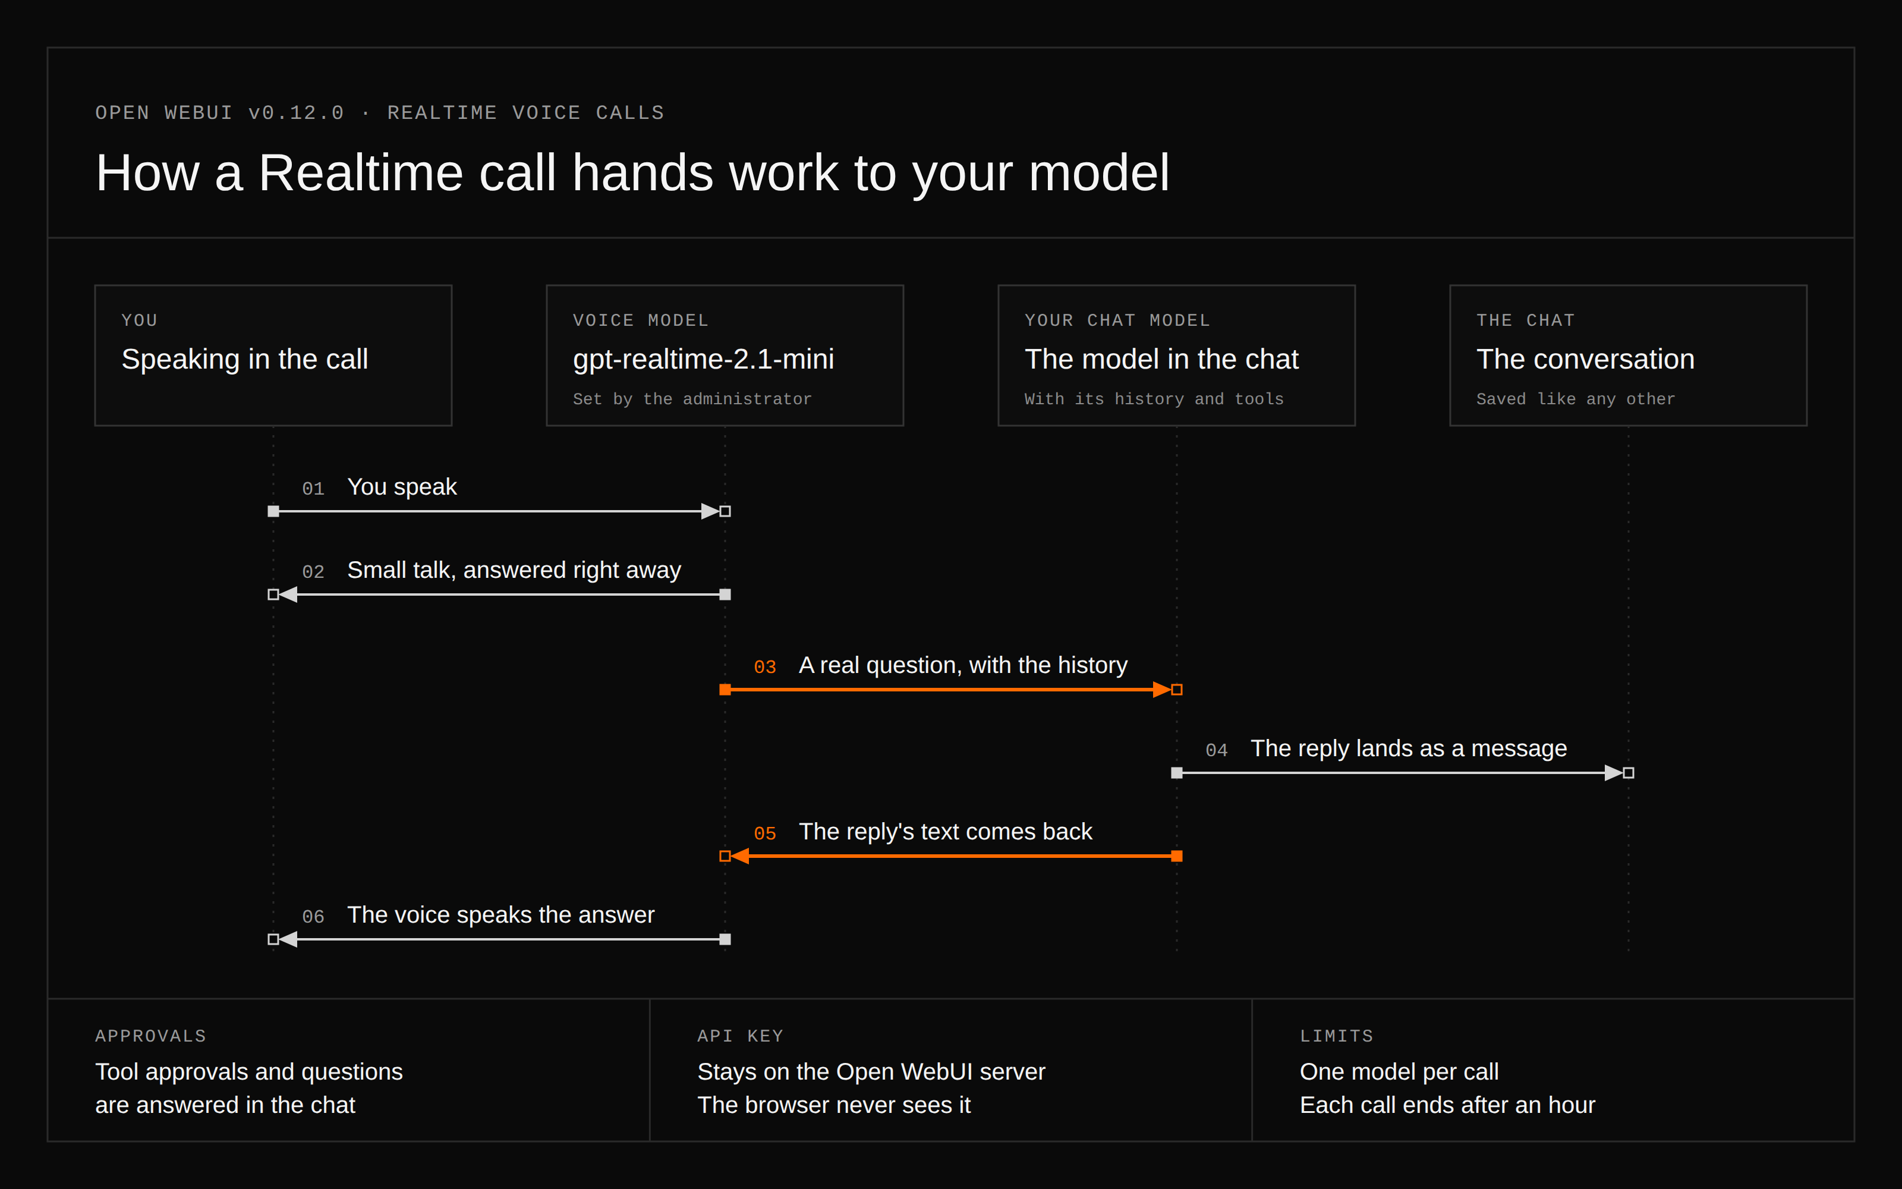Click the 'How a Realtime call hands work to your model' title
Screen dimensions: 1902x1189
pyautogui.click(x=632, y=173)
